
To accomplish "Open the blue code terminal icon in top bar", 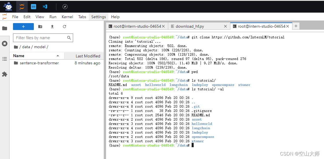I will [x=34, y=7].
